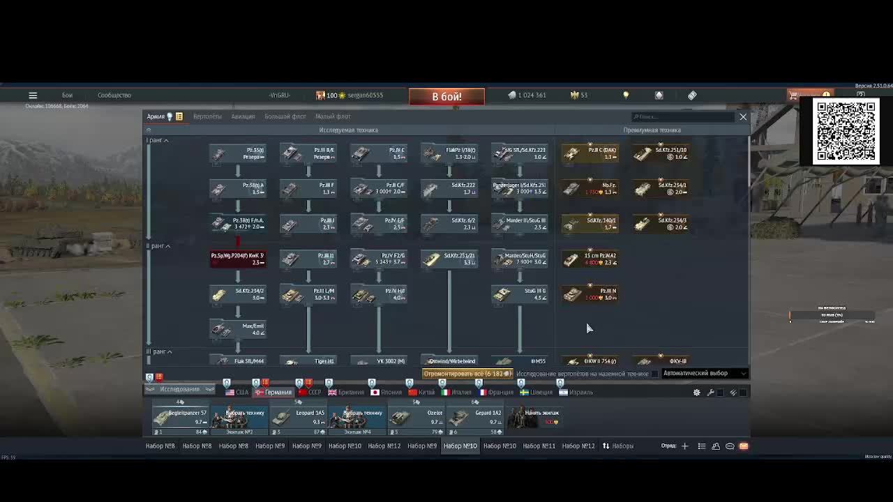This screenshot has width=893, height=502.
Task: Click the plus icon next to Отряд
Action: click(685, 446)
